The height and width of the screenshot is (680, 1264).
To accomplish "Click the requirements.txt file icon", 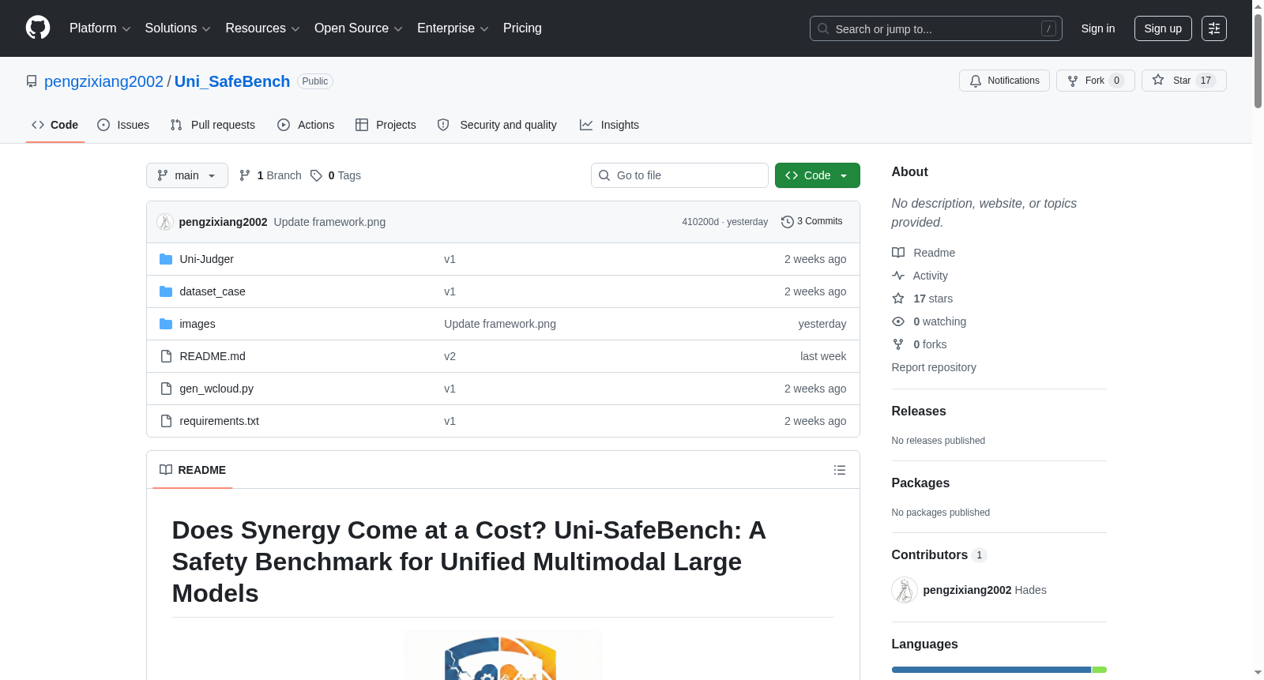I will tap(166, 421).
